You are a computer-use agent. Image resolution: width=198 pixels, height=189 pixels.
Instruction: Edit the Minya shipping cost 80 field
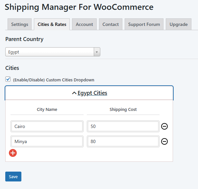coord(123,141)
